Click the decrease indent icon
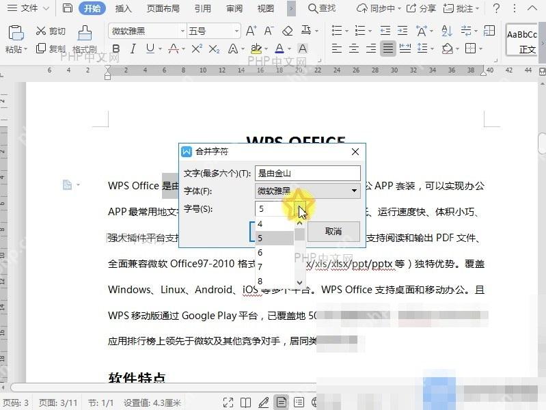Screen dimensions: 546x410 385,31
